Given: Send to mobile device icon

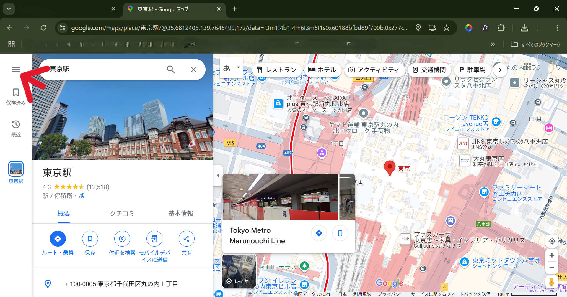Looking at the screenshot, I should point(154,239).
